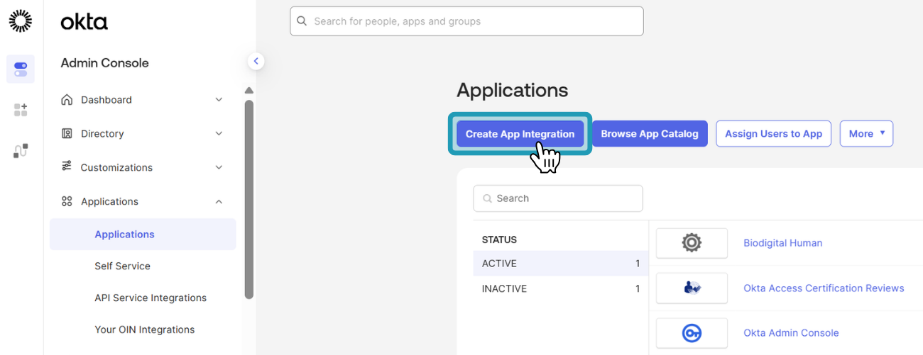
Task: Click the magnifier icon in top search bar
Action: pyautogui.click(x=302, y=21)
